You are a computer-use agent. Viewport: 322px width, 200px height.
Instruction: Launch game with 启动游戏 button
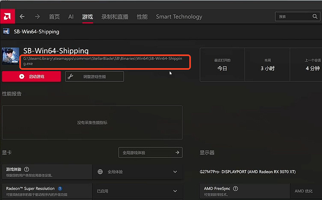31,76
